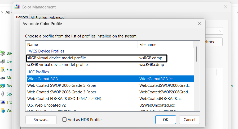Confirm the selection with the OK button
238x129 pixels.
(166, 120)
